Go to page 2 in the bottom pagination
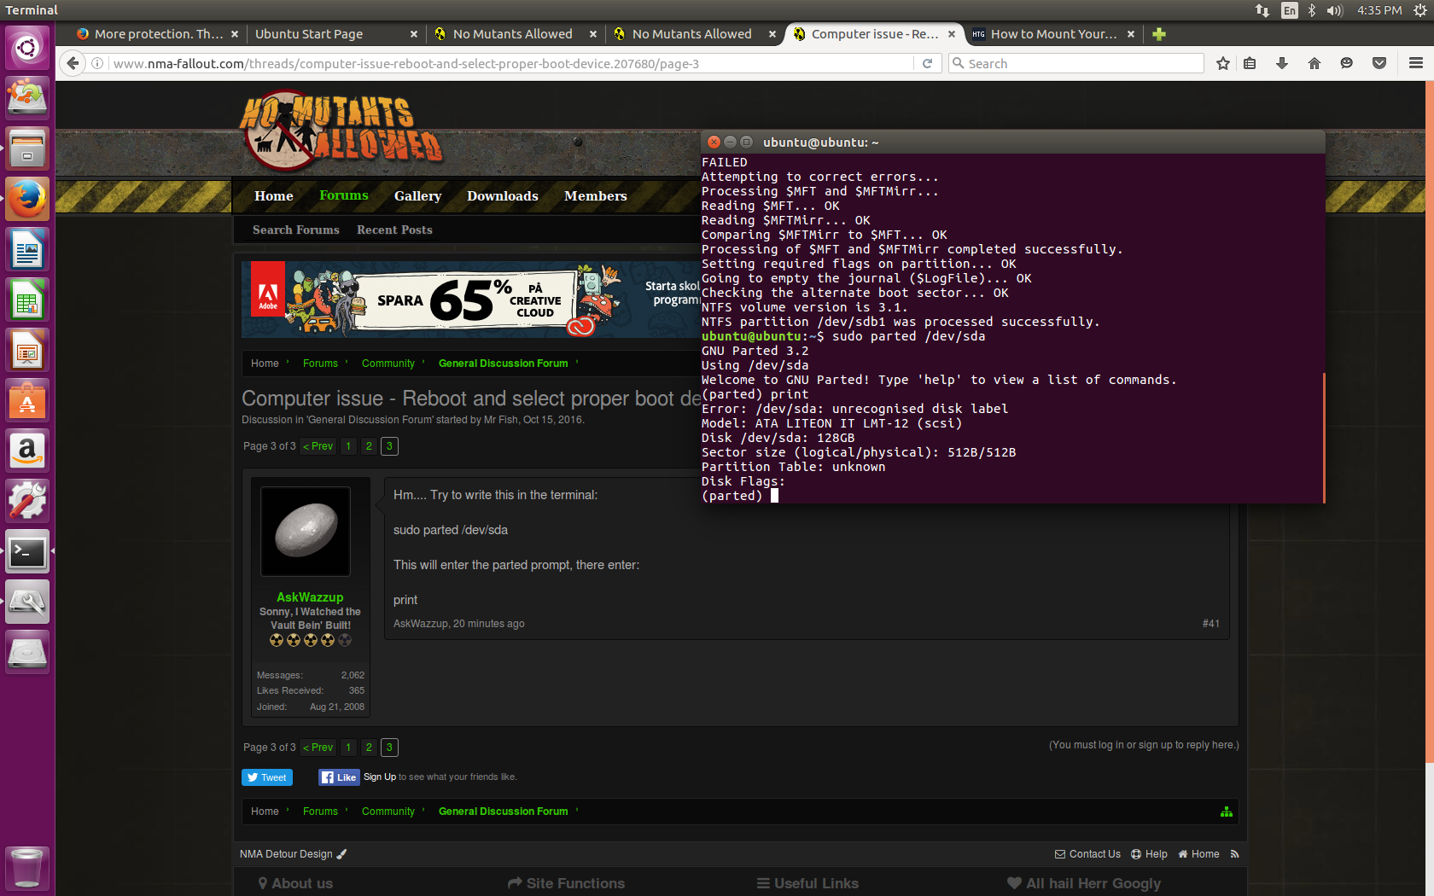This screenshot has height=896, width=1434. (x=369, y=748)
